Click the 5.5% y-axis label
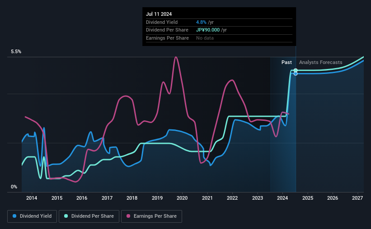The width and height of the screenshot is (371, 229). [16, 52]
